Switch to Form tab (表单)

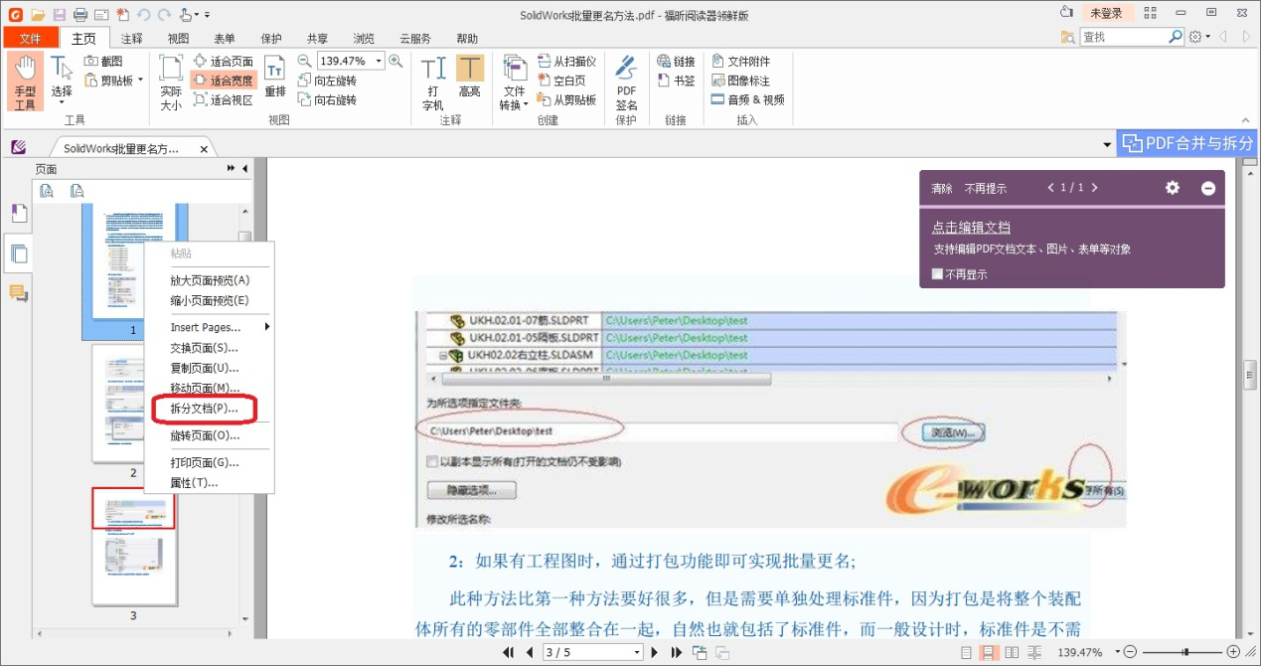[x=225, y=38]
